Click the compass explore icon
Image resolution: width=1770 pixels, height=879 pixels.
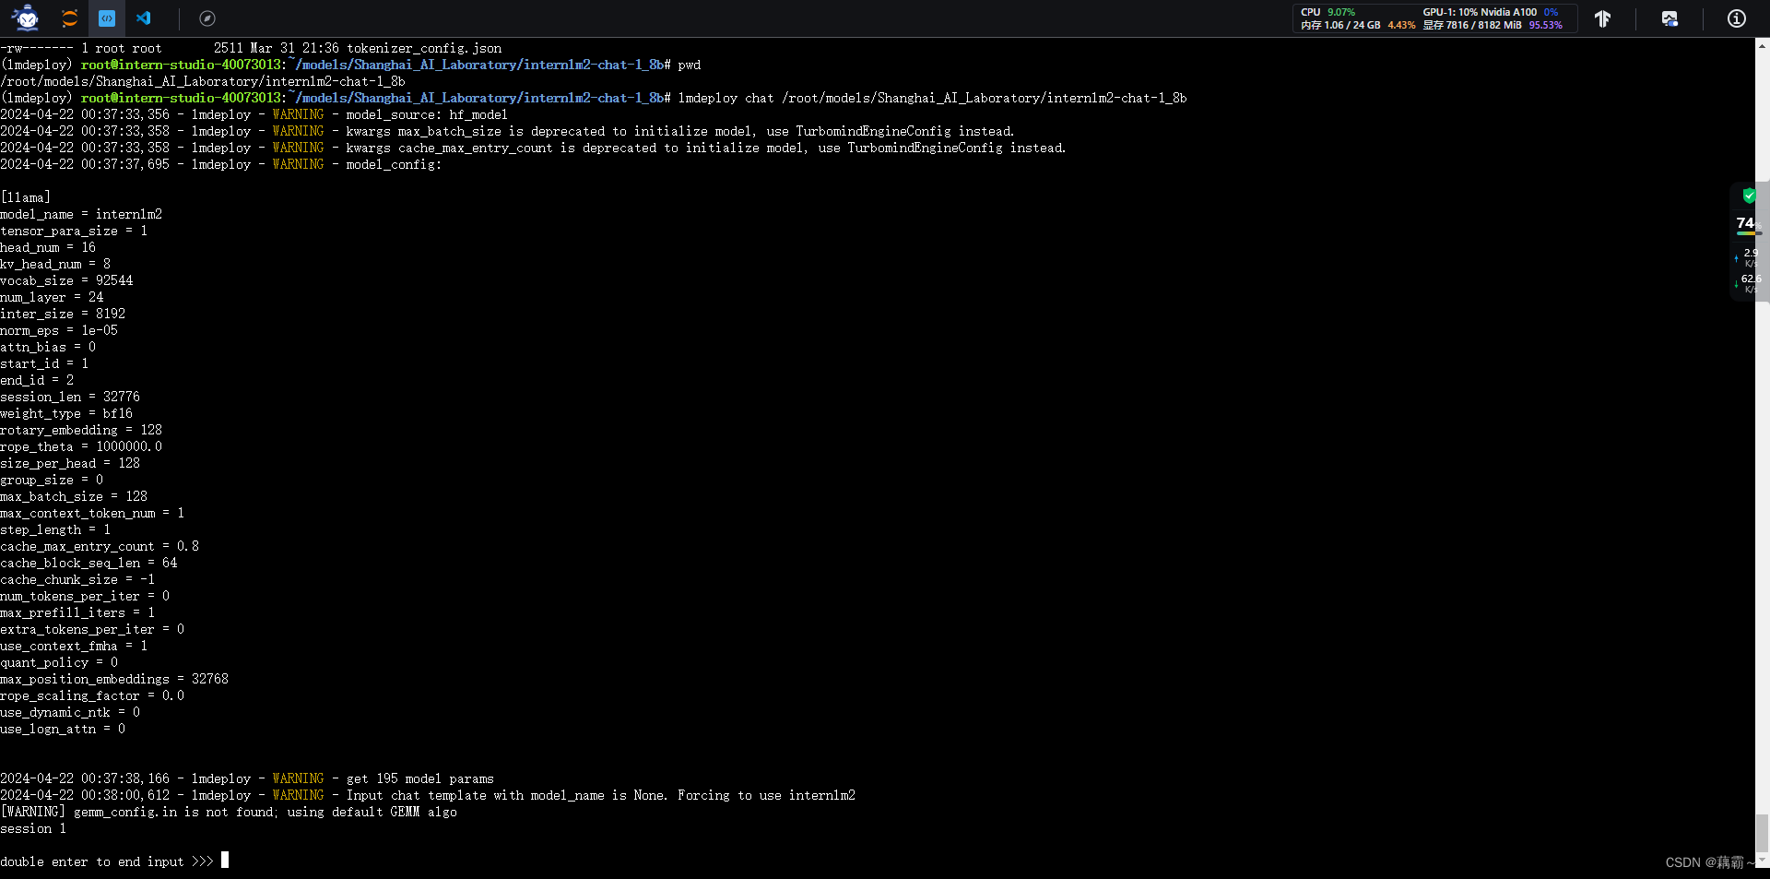[207, 18]
